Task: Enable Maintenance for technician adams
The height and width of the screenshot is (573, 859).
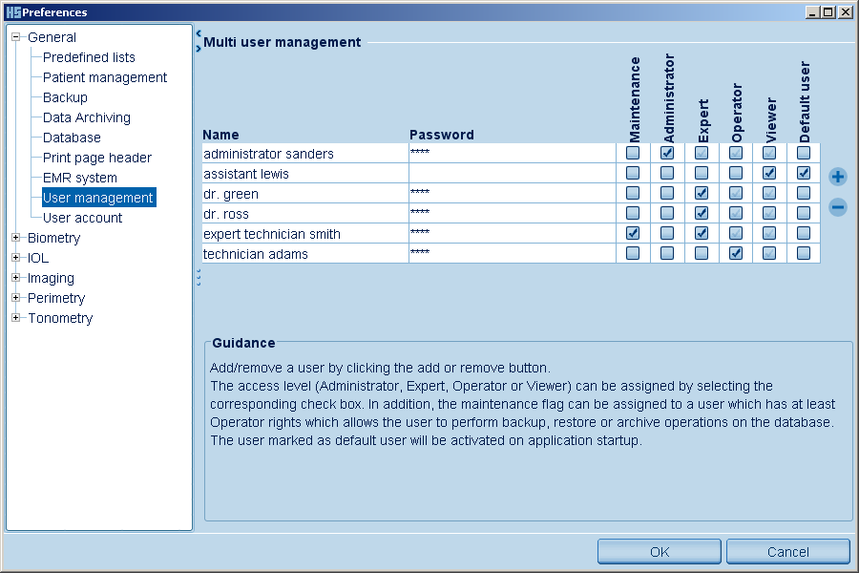Action: (x=633, y=253)
